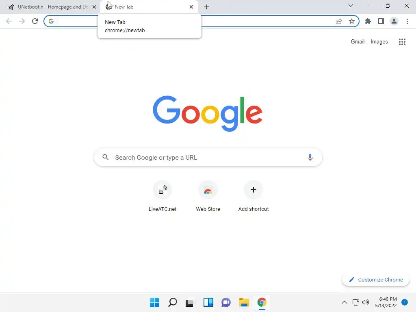Viewport: 416px width, 312px height.
Task: Open the Web Store shortcut
Action: click(208, 196)
